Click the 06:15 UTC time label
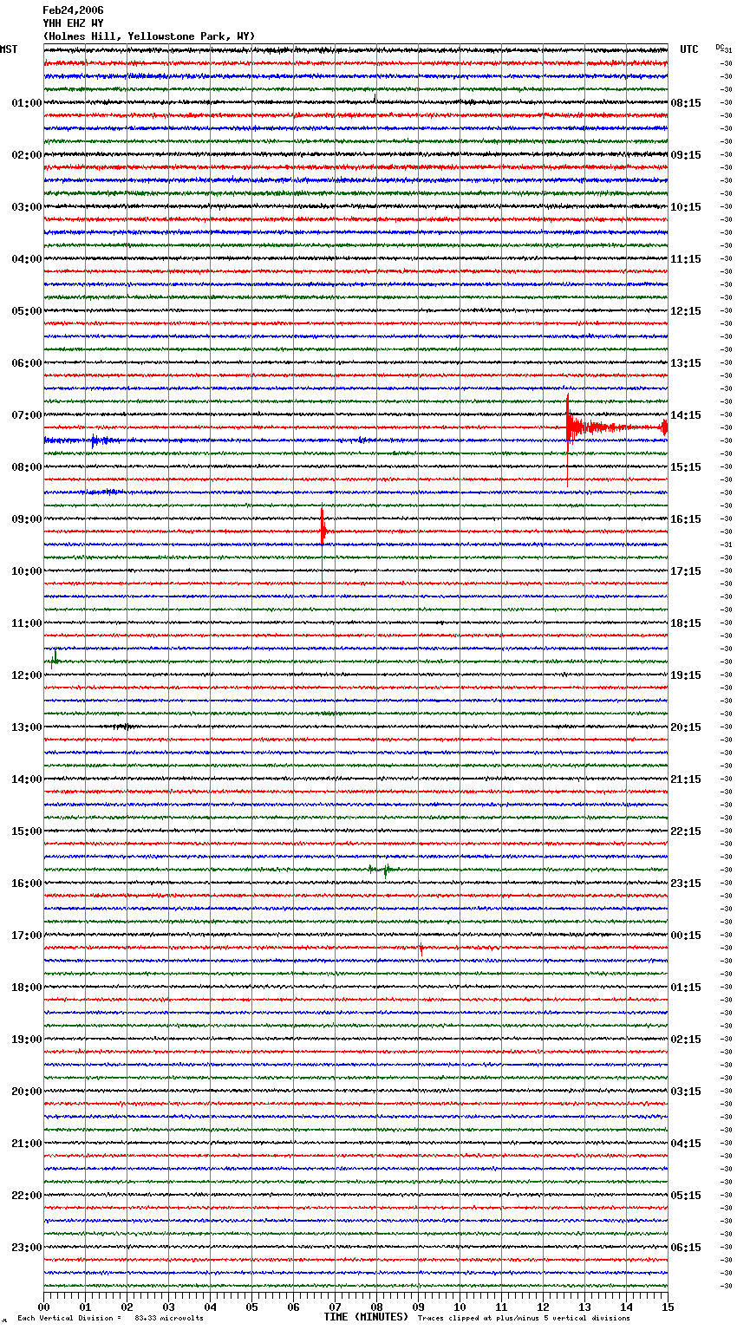Image resolution: width=737 pixels, height=1330 pixels. [686, 1248]
